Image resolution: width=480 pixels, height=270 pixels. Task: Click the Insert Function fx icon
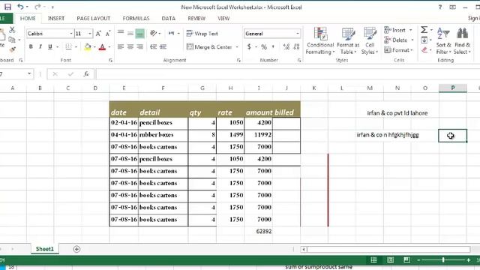[86, 73]
